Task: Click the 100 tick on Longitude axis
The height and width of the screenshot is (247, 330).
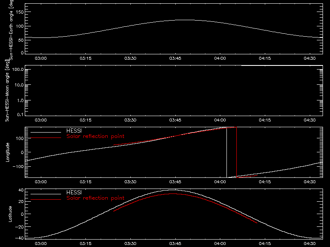Action: click(x=20, y=138)
